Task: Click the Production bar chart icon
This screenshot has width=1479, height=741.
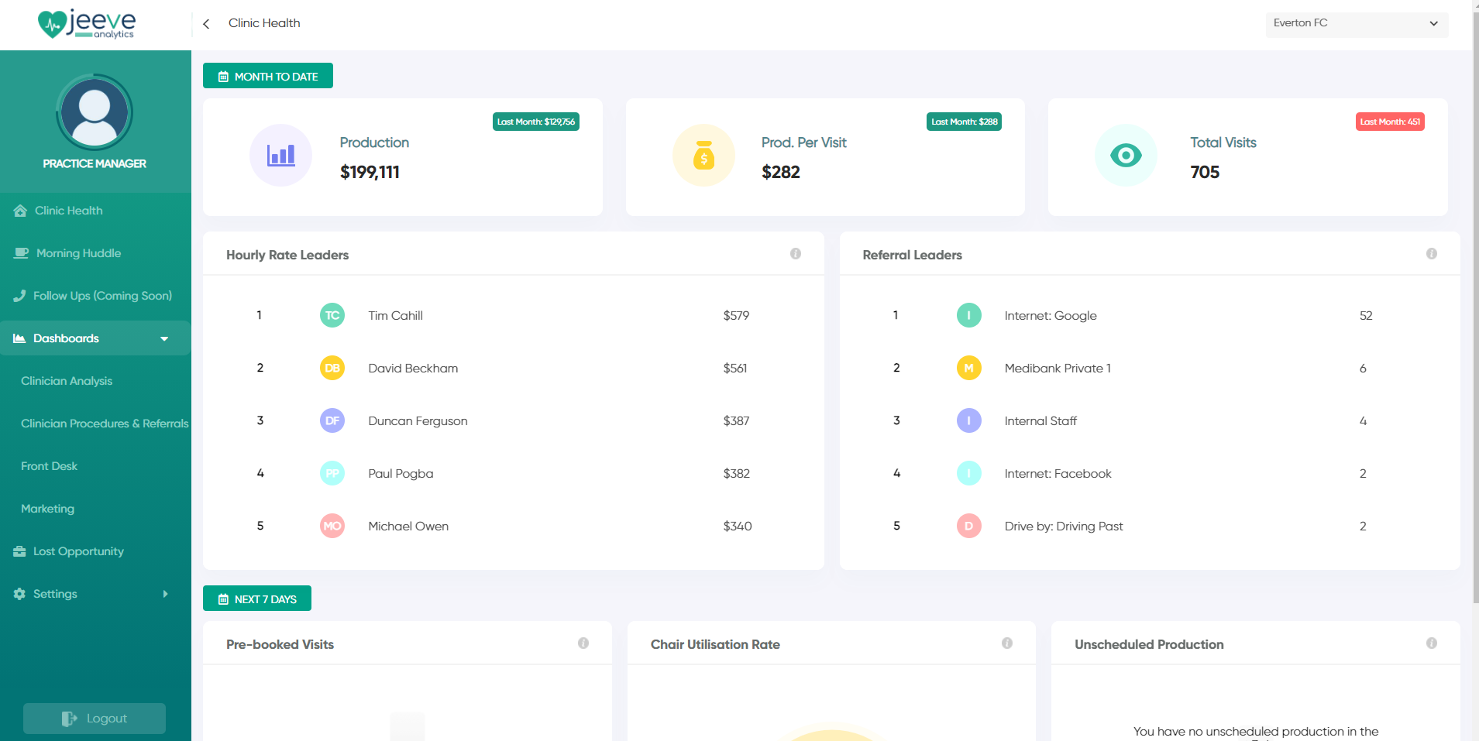Action: (x=280, y=156)
